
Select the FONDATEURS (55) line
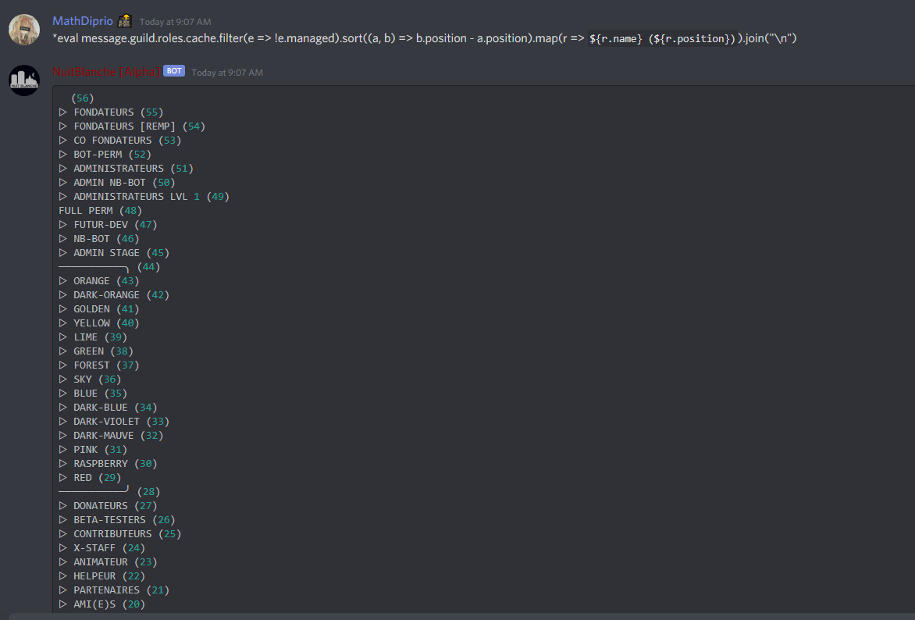click(x=112, y=112)
